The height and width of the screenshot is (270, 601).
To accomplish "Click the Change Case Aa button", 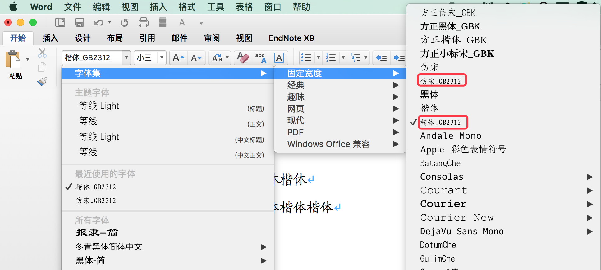I will click(x=217, y=58).
